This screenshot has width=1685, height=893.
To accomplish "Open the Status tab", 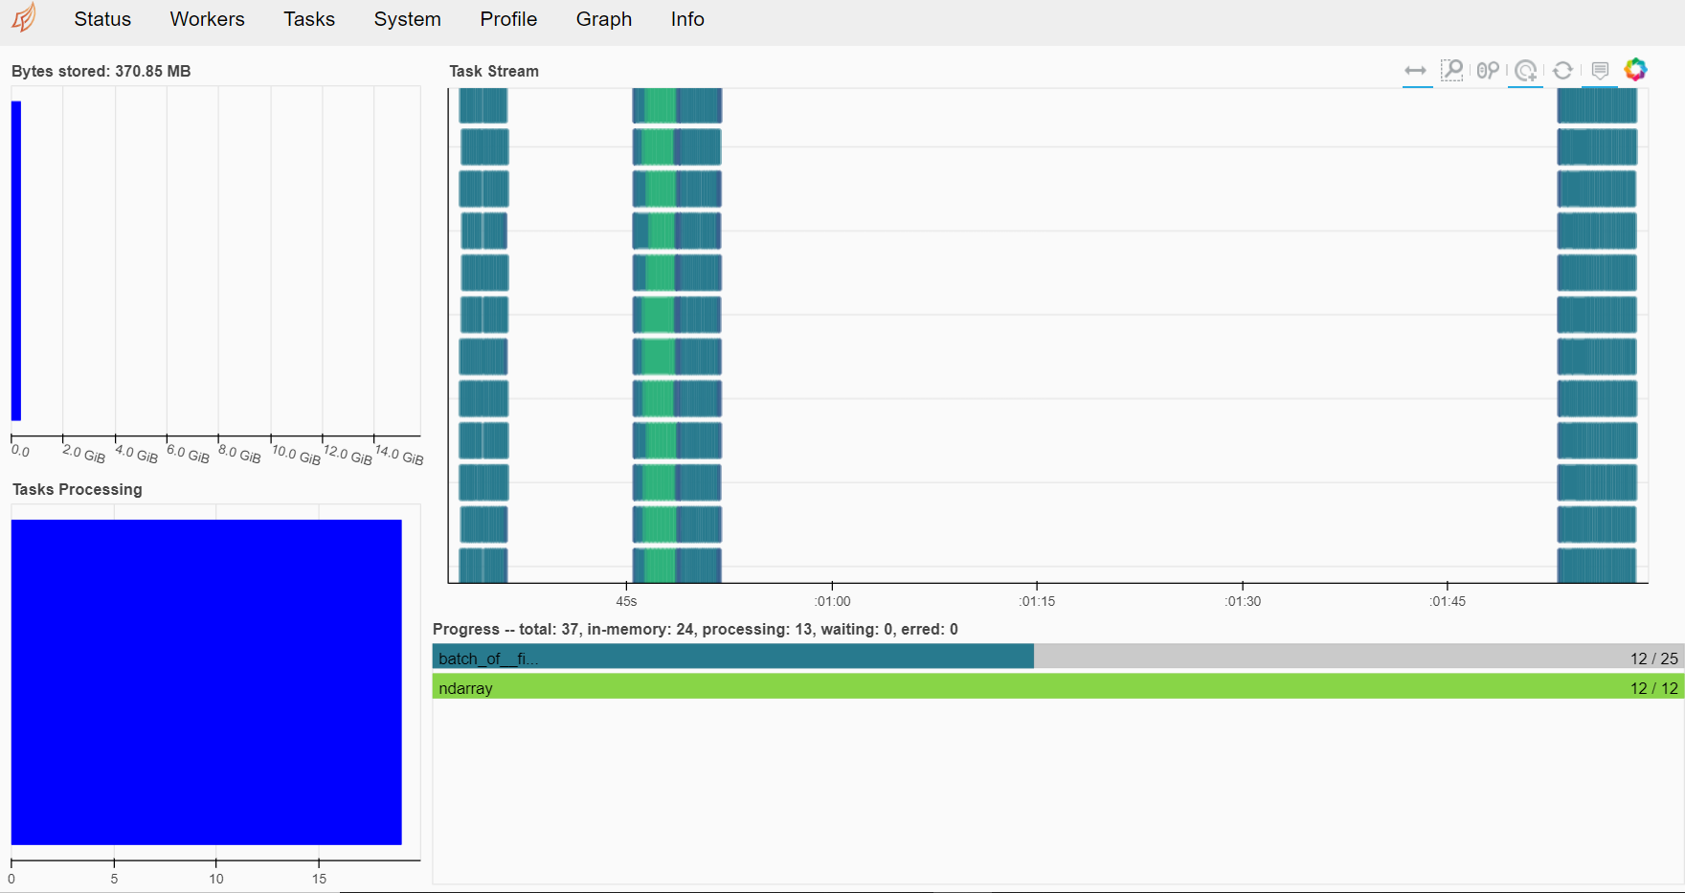I will [102, 19].
